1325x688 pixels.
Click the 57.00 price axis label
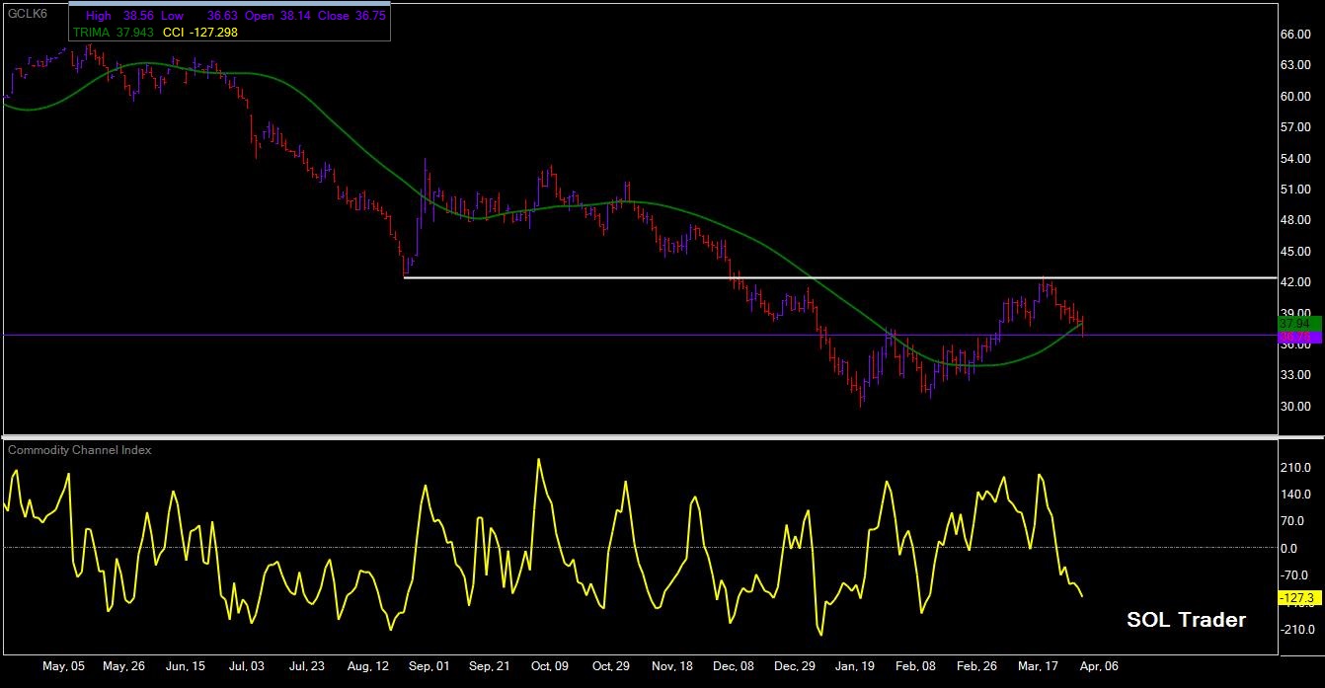tap(1294, 127)
